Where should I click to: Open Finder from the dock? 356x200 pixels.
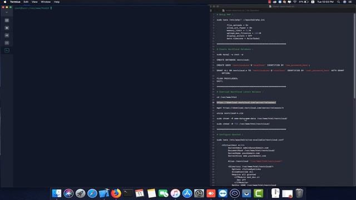click(x=57, y=193)
